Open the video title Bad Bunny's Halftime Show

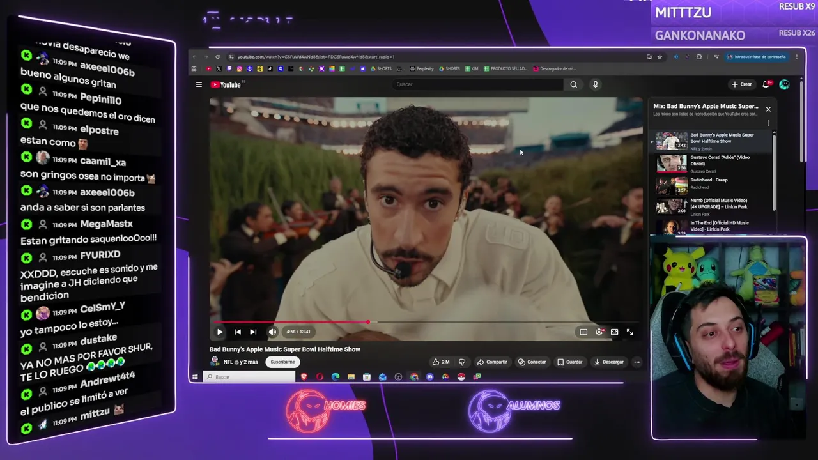(x=284, y=349)
